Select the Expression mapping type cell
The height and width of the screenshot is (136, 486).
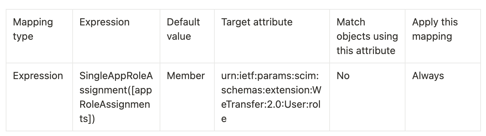point(38,76)
